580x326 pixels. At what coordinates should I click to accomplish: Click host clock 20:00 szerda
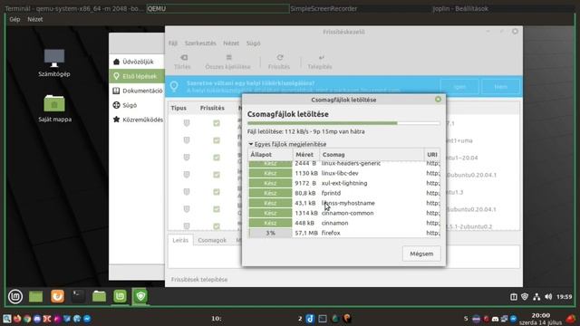tap(541, 319)
